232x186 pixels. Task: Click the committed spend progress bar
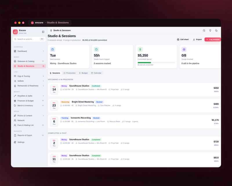click(x=156, y=62)
